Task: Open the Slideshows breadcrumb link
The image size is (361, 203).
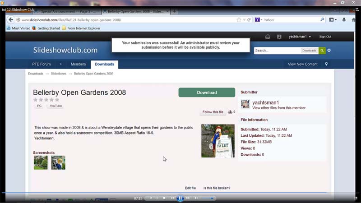Action: [59, 74]
